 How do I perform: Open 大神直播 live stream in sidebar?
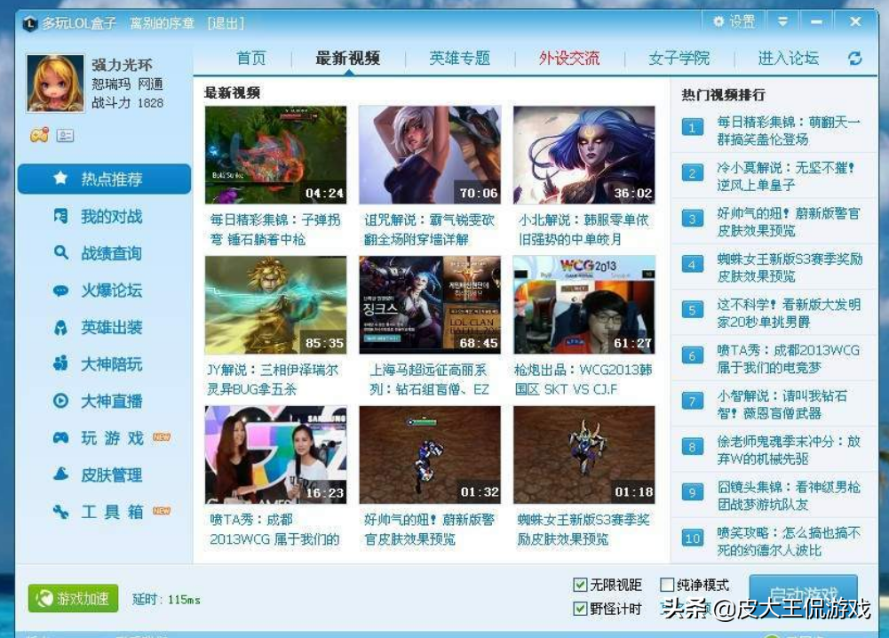point(110,401)
